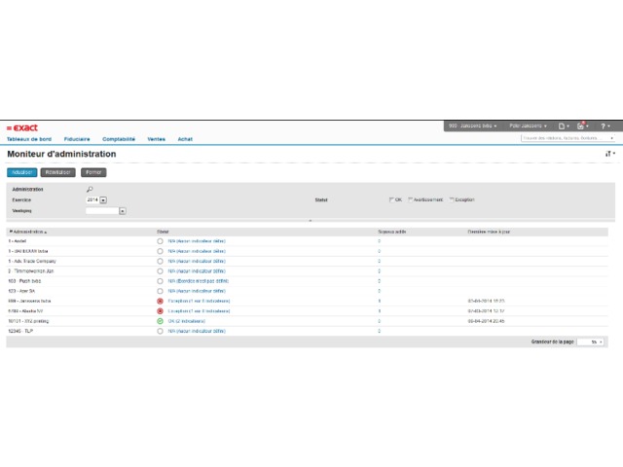Click the status circle in 12345 - TLP row
The width and height of the screenshot is (623, 467).
(x=160, y=331)
